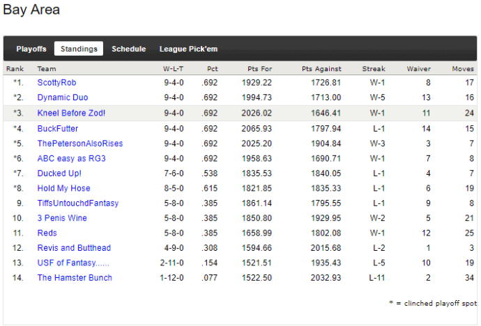Open USF of Fantasy...... team link
Screen dimensions: 481x326
click(73, 263)
